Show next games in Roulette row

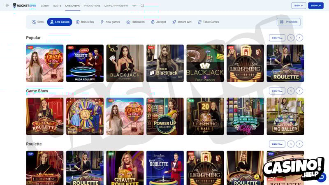coord(299,144)
